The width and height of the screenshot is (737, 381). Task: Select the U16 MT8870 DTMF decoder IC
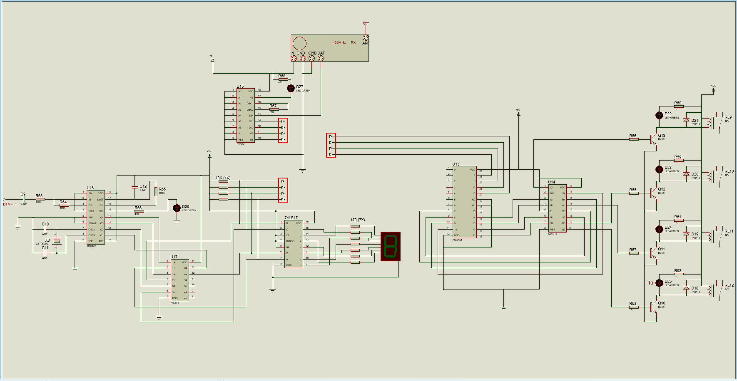[96, 217]
